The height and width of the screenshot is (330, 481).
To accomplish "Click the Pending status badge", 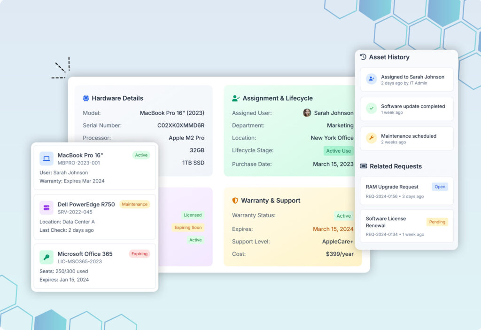I will tap(437, 222).
